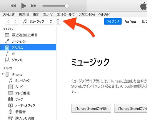The width and height of the screenshot is (147, 120).
Task: Open the ファイル(F) menu
Action: [x=9, y=14]
